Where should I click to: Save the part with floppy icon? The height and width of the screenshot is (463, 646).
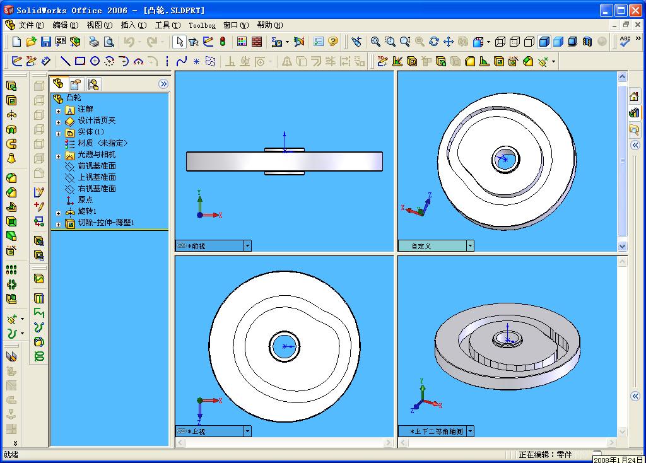click(45, 42)
